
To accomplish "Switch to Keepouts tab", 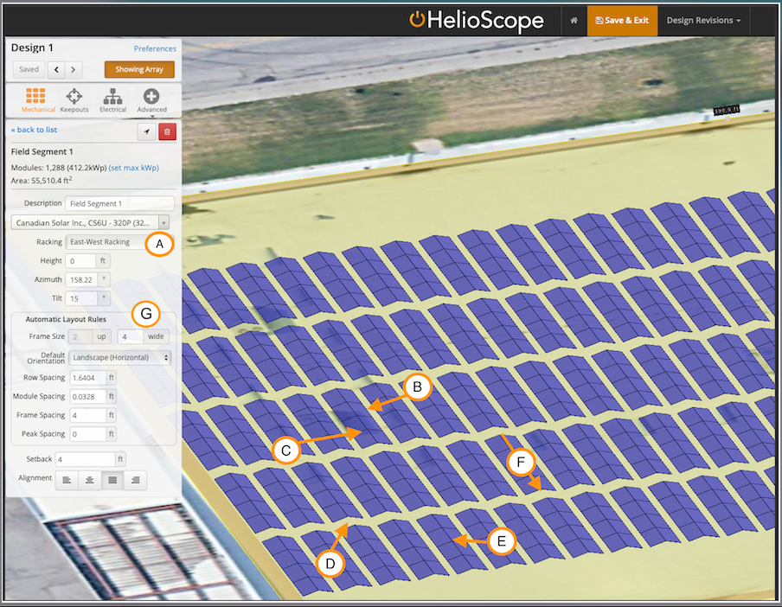I will pos(74,100).
